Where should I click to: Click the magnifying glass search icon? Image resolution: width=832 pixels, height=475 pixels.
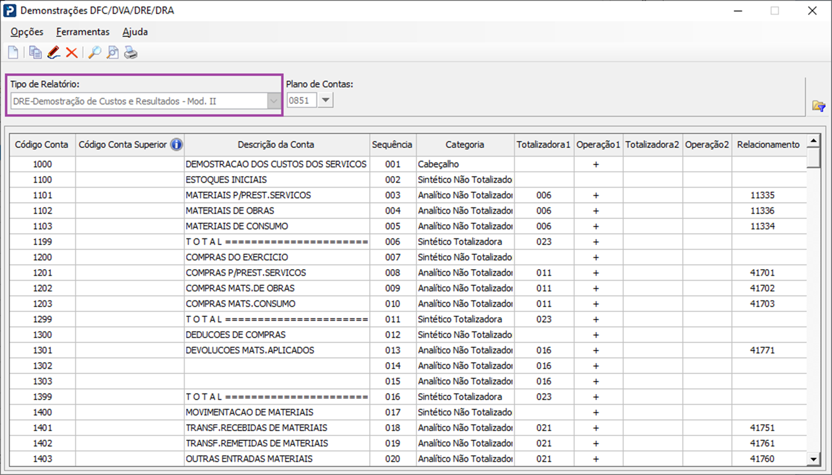(95, 52)
